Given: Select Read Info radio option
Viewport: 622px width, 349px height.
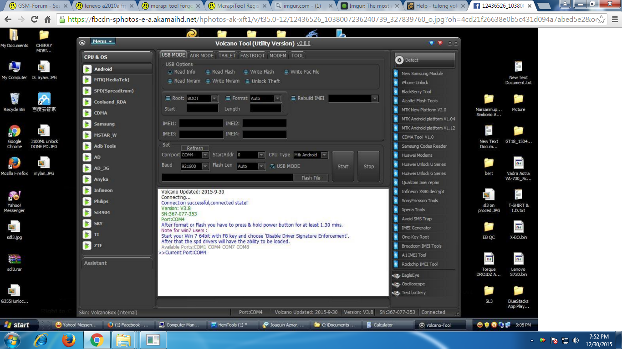Looking at the screenshot, I should point(170,72).
